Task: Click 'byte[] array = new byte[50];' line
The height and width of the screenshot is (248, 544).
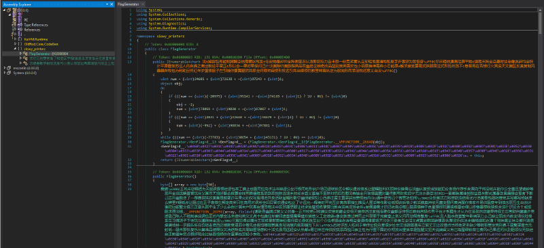Action: click(x=188, y=185)
